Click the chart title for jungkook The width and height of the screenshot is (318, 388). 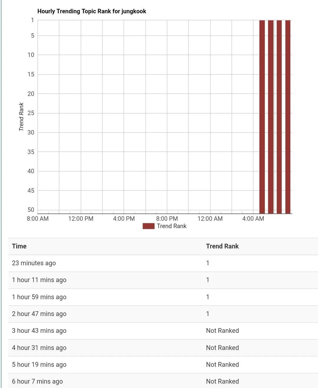[92, 11]
